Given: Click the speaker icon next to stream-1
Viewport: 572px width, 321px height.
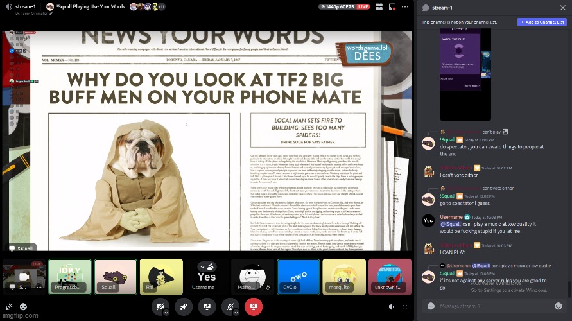Looking at the screenshot, I should (x=9, y=6).
